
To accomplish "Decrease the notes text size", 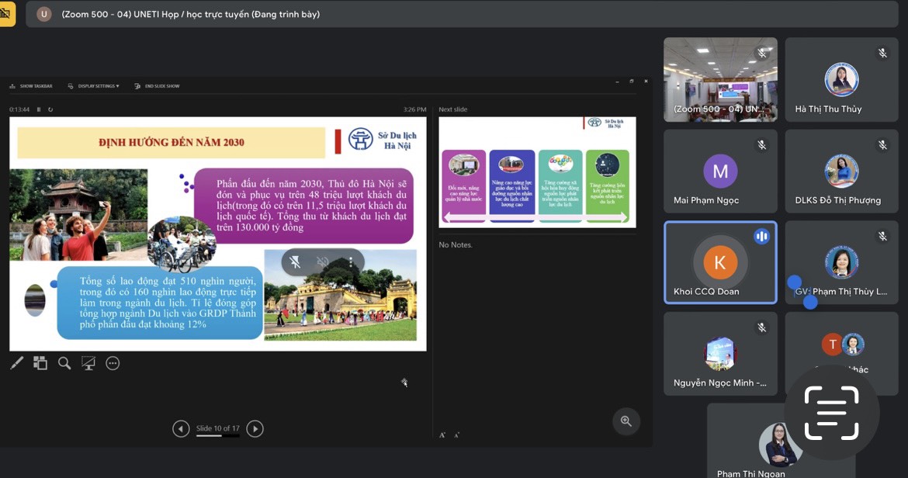I will coord(456,435).
